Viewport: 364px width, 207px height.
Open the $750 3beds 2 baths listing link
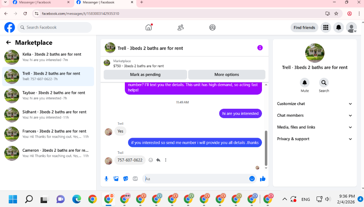tap(139, 66)
